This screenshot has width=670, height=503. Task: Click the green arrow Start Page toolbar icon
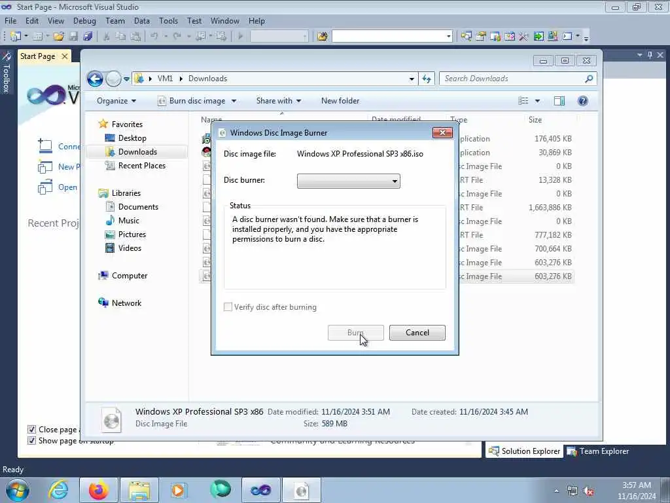538,37
